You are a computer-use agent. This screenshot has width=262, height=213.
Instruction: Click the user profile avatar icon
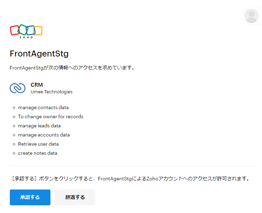coord(251,16)
